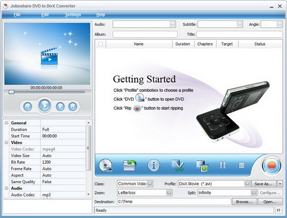This screenshot has width=287, height=218.
Task: Click the Title input field
Action: tap(239, 34)
